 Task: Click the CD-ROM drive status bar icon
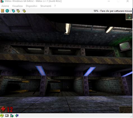[x=2, y=115]
